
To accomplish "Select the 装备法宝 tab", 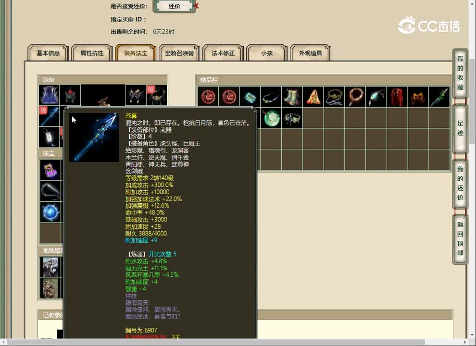I will pos(136,53).
